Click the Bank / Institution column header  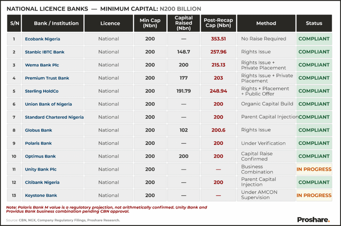coord(56,23)
